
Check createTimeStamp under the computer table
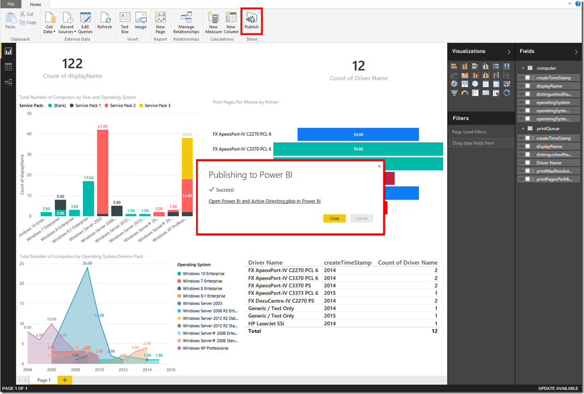[x=527, y=78]
